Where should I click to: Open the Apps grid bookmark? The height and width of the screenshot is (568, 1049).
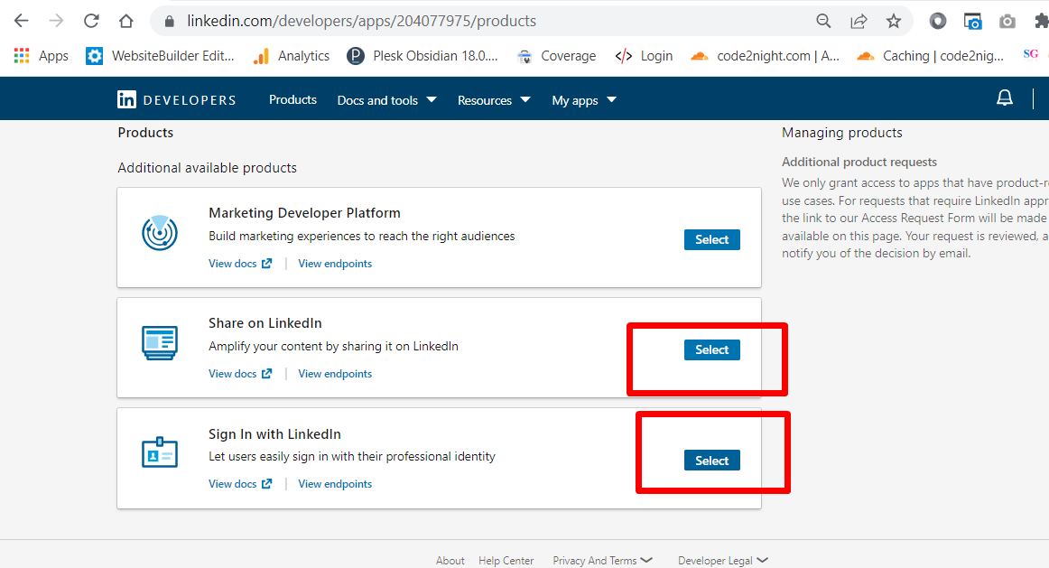[x=41, y=56]
